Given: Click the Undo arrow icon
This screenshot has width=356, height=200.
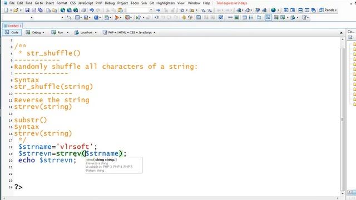Looking at the screenshot, I should [91, 10].
